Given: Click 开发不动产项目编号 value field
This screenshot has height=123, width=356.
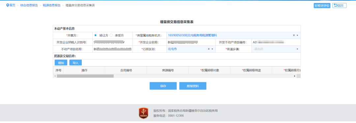Looking at the screenshot, I should coord(276,42).
